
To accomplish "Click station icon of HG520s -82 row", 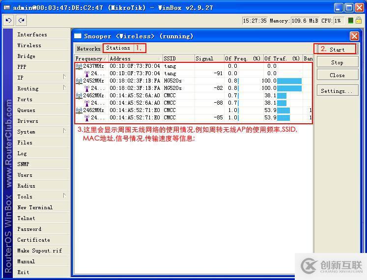I will (x=87, y=88).
